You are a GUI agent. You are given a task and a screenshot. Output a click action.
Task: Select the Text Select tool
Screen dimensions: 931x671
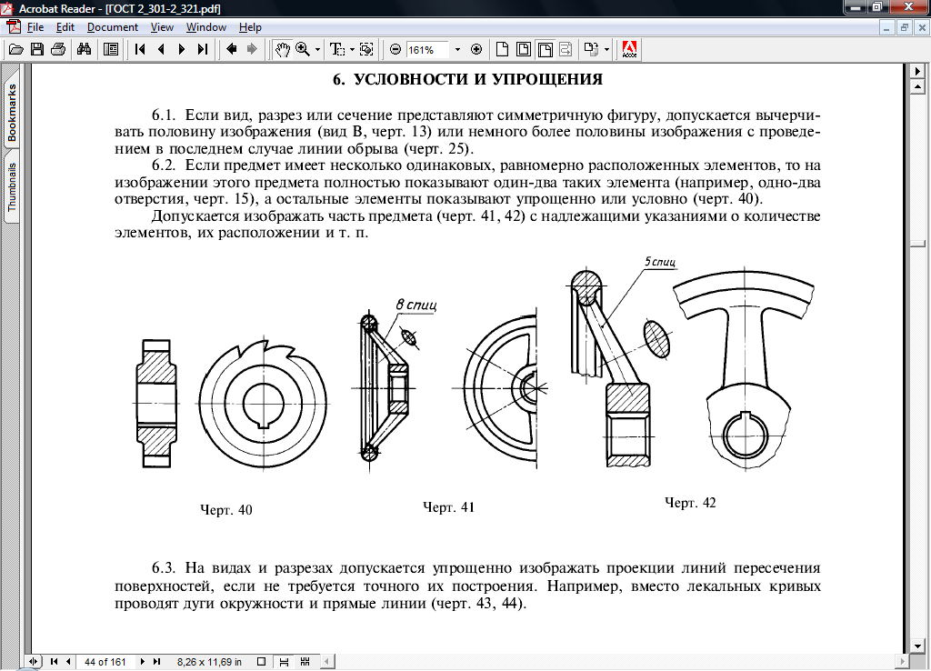tap(337, 50)
